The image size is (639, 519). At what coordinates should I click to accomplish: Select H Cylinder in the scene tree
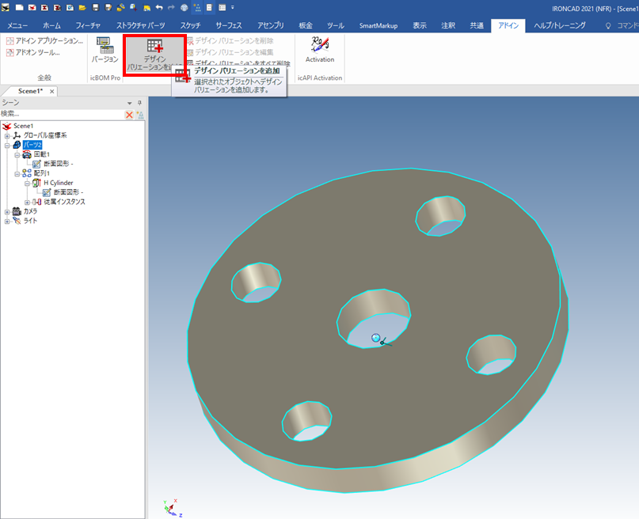[58, 183]
